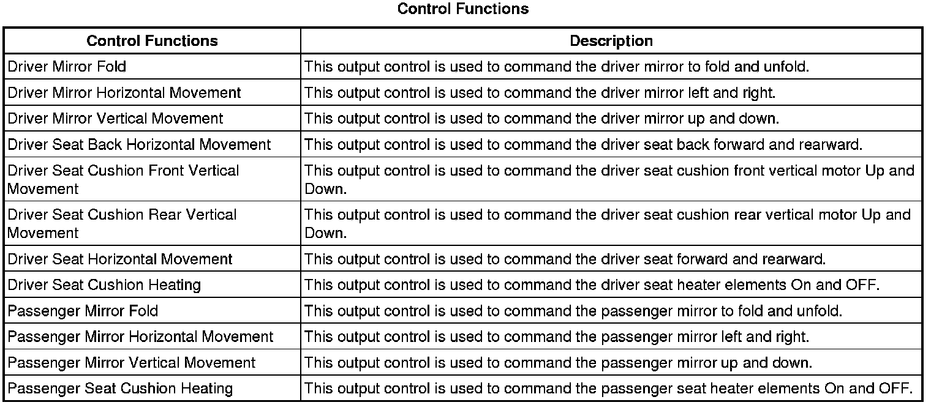Screen dimensions: 931x405
Task: Click the passenger mirror left and right description
Action: (x=557, y=336)
